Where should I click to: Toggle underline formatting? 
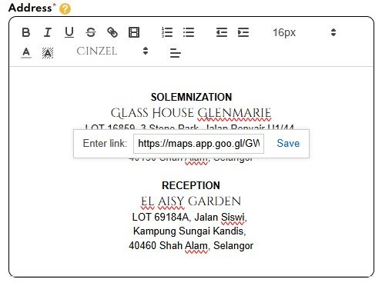tap(69, 32)
